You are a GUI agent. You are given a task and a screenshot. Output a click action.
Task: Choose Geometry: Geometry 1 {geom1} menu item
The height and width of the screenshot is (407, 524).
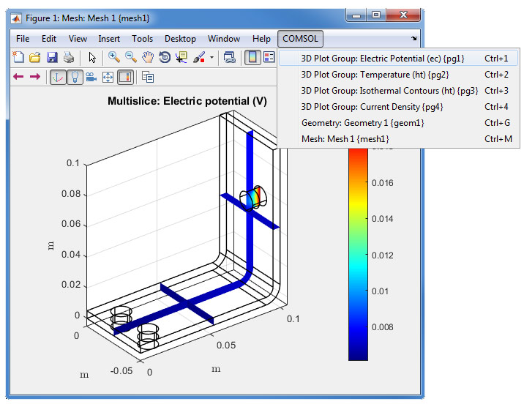(x=362, y=122)
